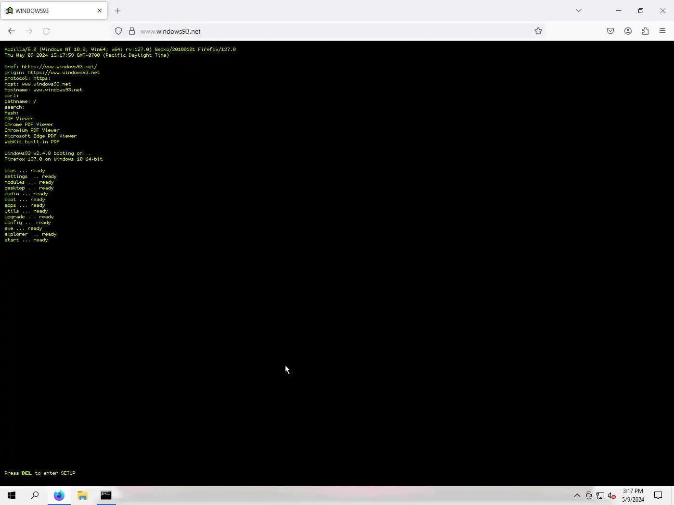Click the 'Chrome PDF Viewer' line
This screenshot has height=505, width=674.
coord(29,125)
